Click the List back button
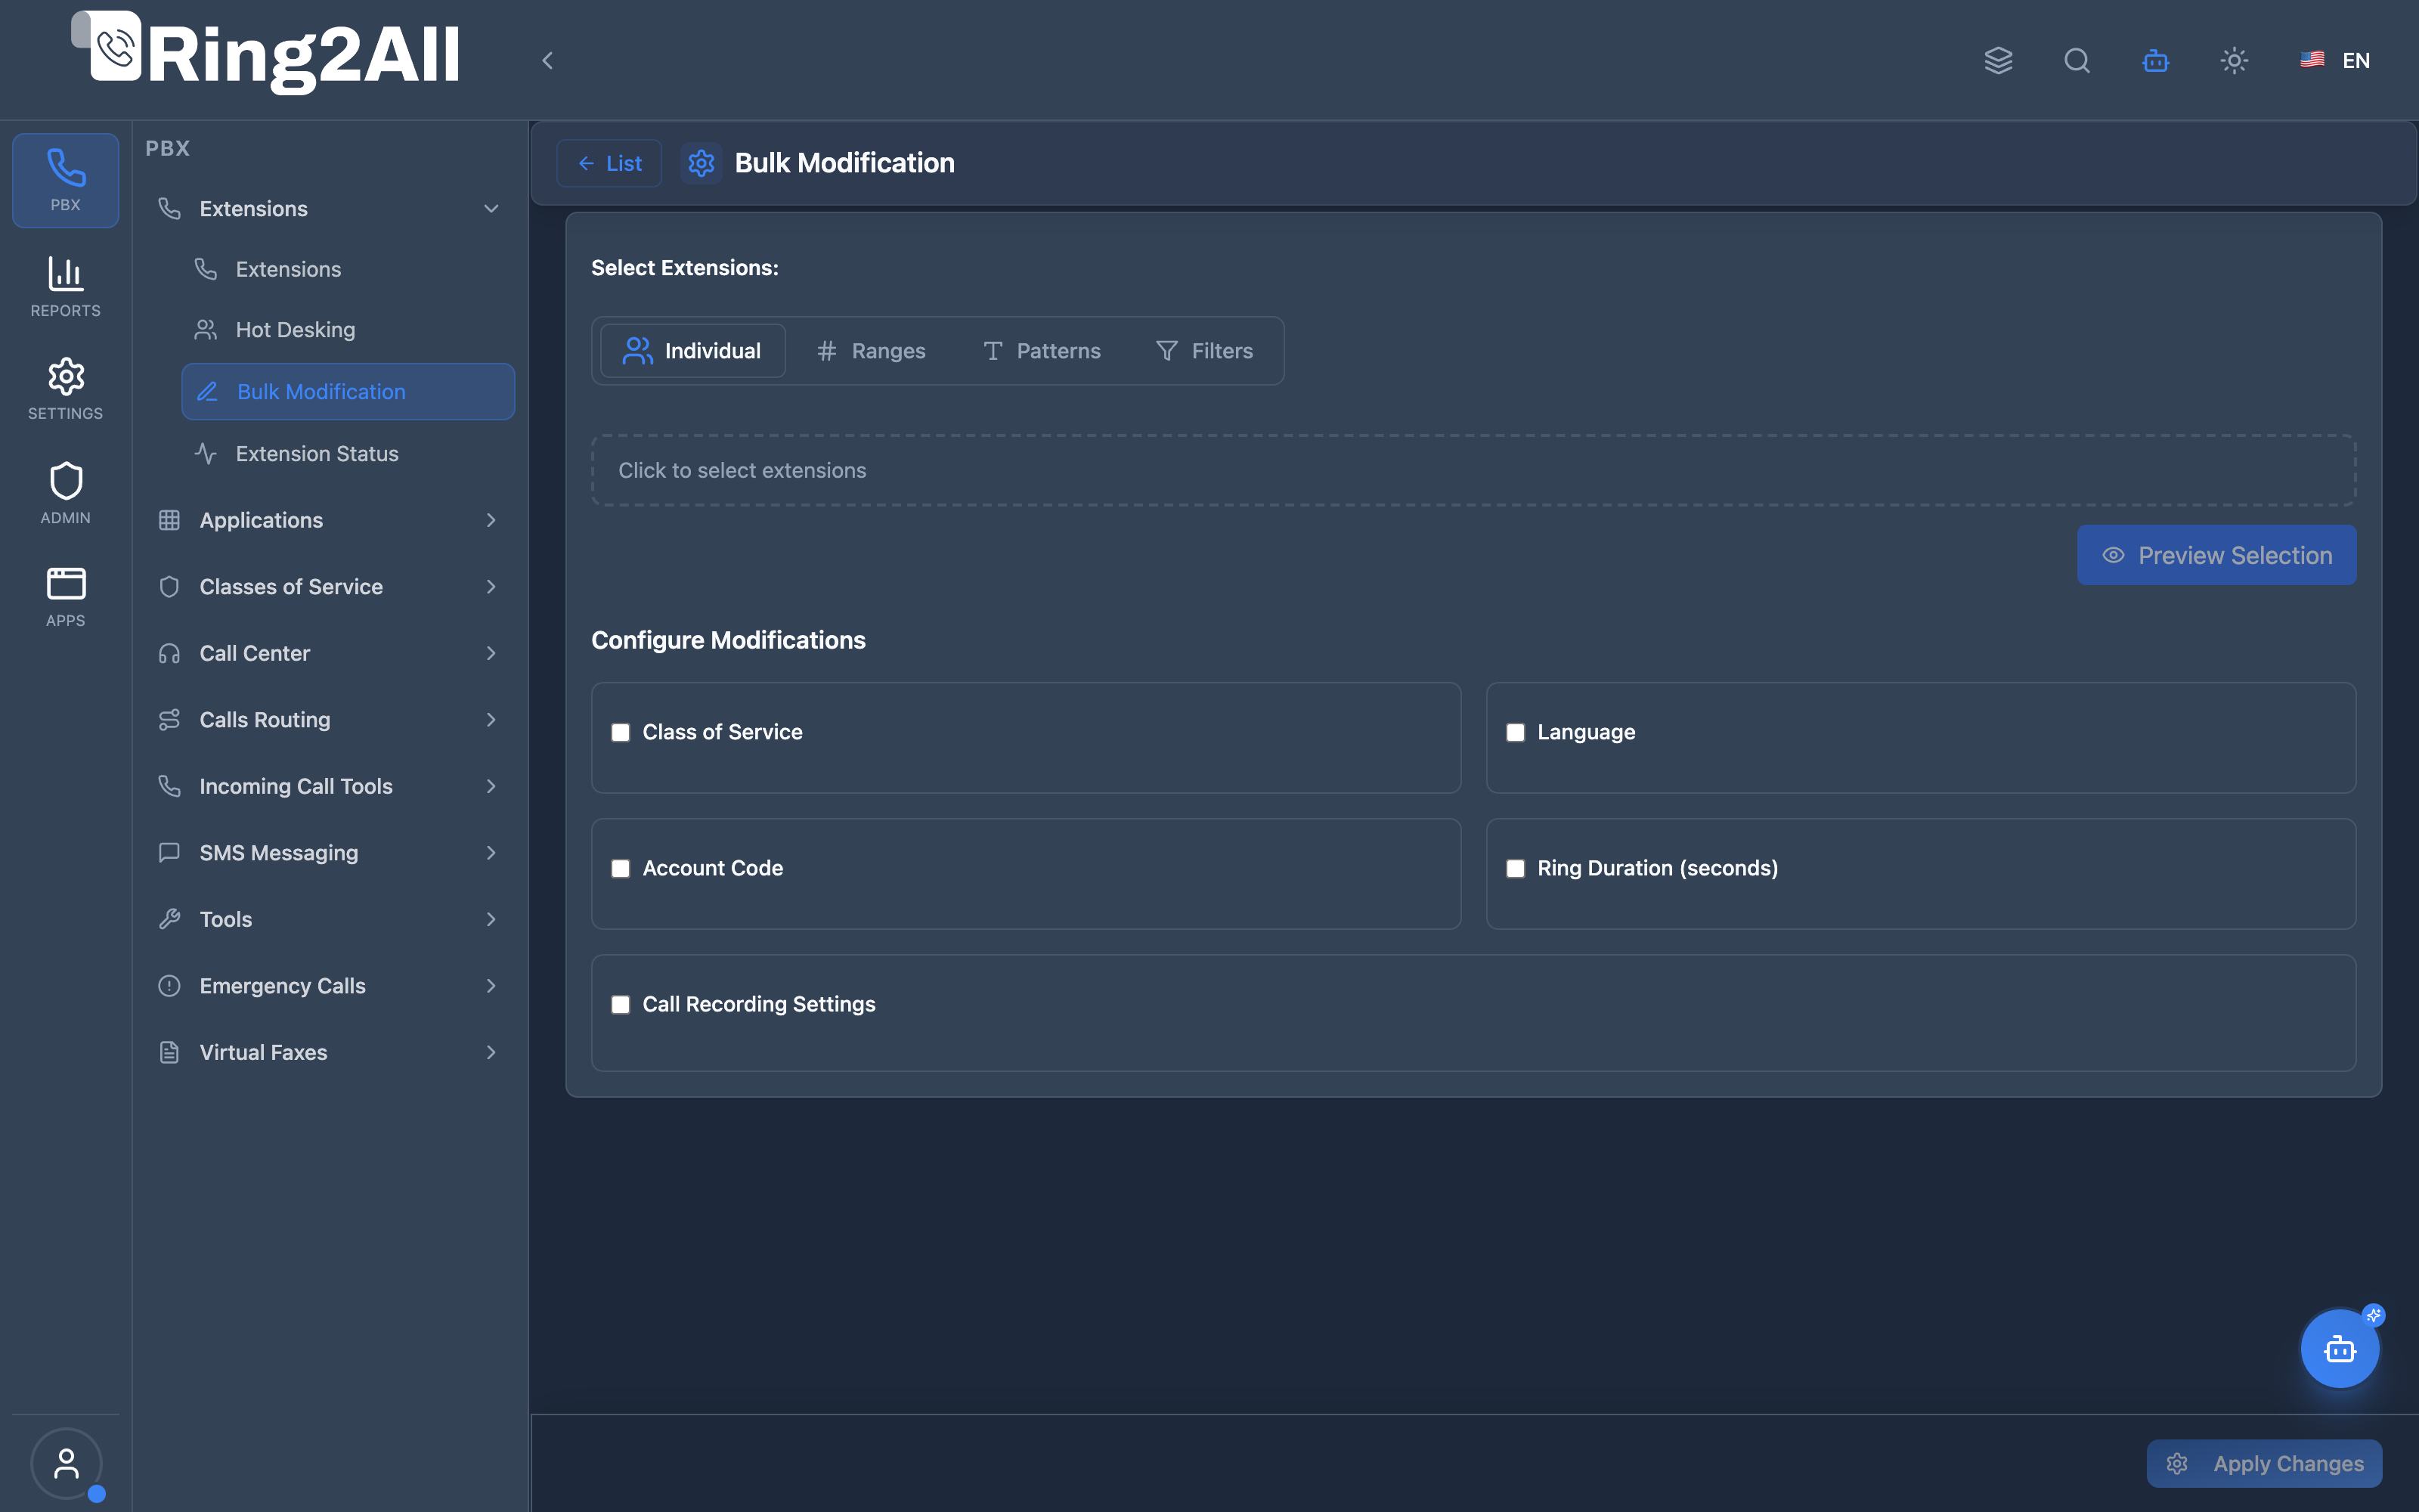The height and width of the screenshot is (1512, 2419). 609,163
